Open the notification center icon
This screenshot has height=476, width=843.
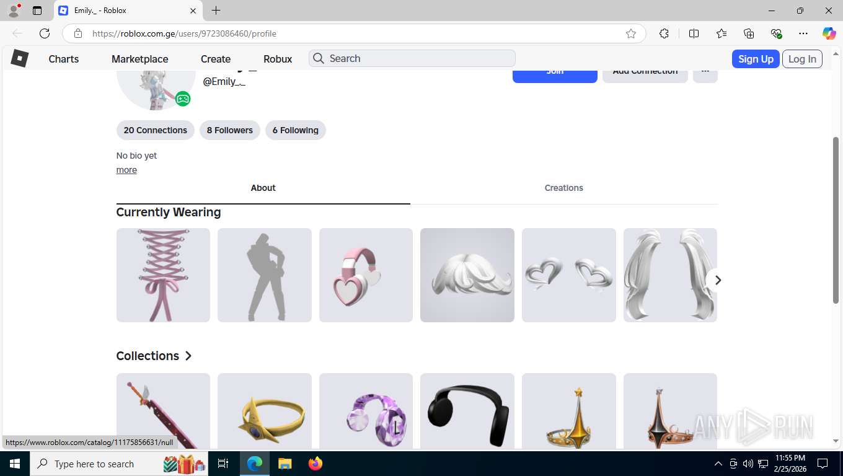pos(823,464)
